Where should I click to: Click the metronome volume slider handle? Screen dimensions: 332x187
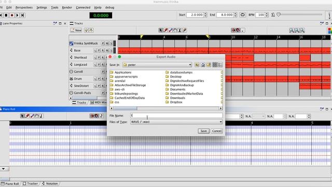279,15
